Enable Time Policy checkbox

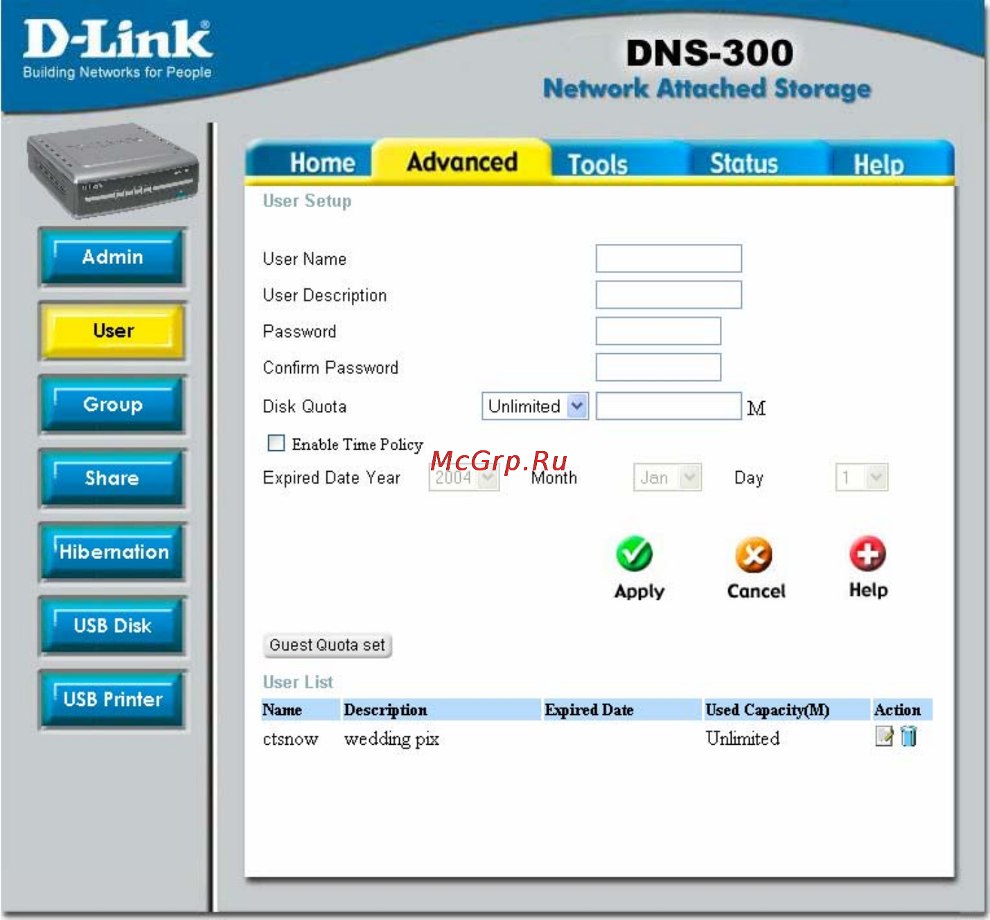point(276,443)
